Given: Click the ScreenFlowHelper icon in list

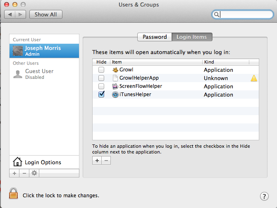Looking at the screenshot, I should tap(116, 86).
